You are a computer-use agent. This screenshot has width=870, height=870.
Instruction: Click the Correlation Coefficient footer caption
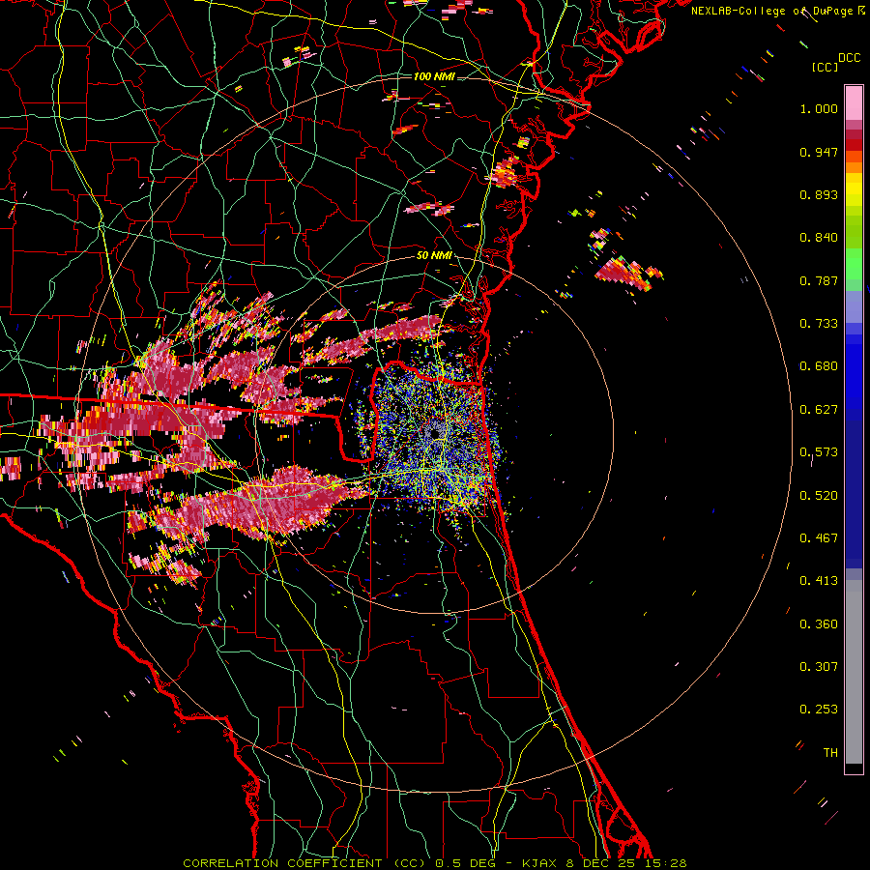tap(434, 863)
